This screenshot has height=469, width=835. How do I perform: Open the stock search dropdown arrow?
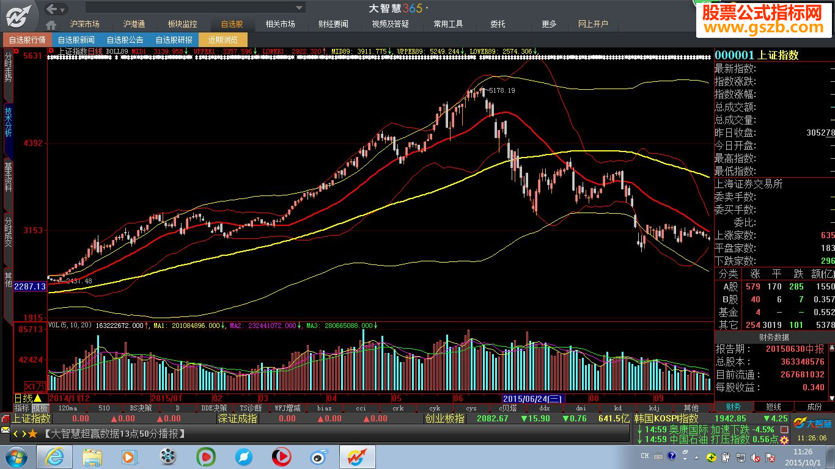tap(300, 8)
